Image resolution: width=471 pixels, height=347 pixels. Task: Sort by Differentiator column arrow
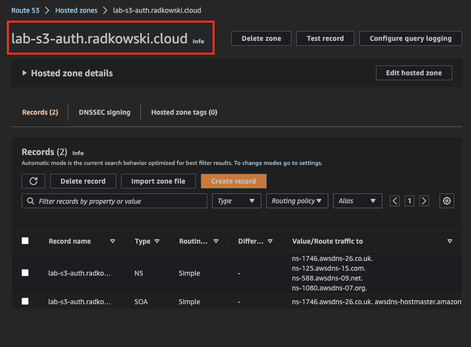pyautogui.click(x=270, y=241)
